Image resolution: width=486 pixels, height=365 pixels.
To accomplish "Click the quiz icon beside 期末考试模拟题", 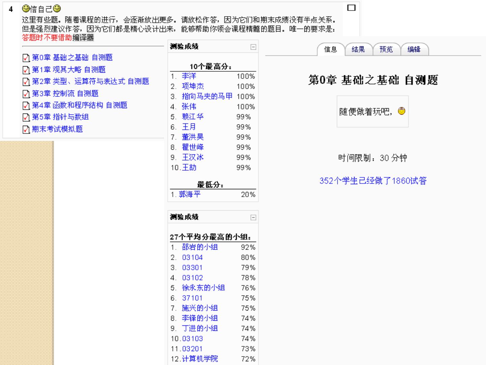I will point(26,129).
